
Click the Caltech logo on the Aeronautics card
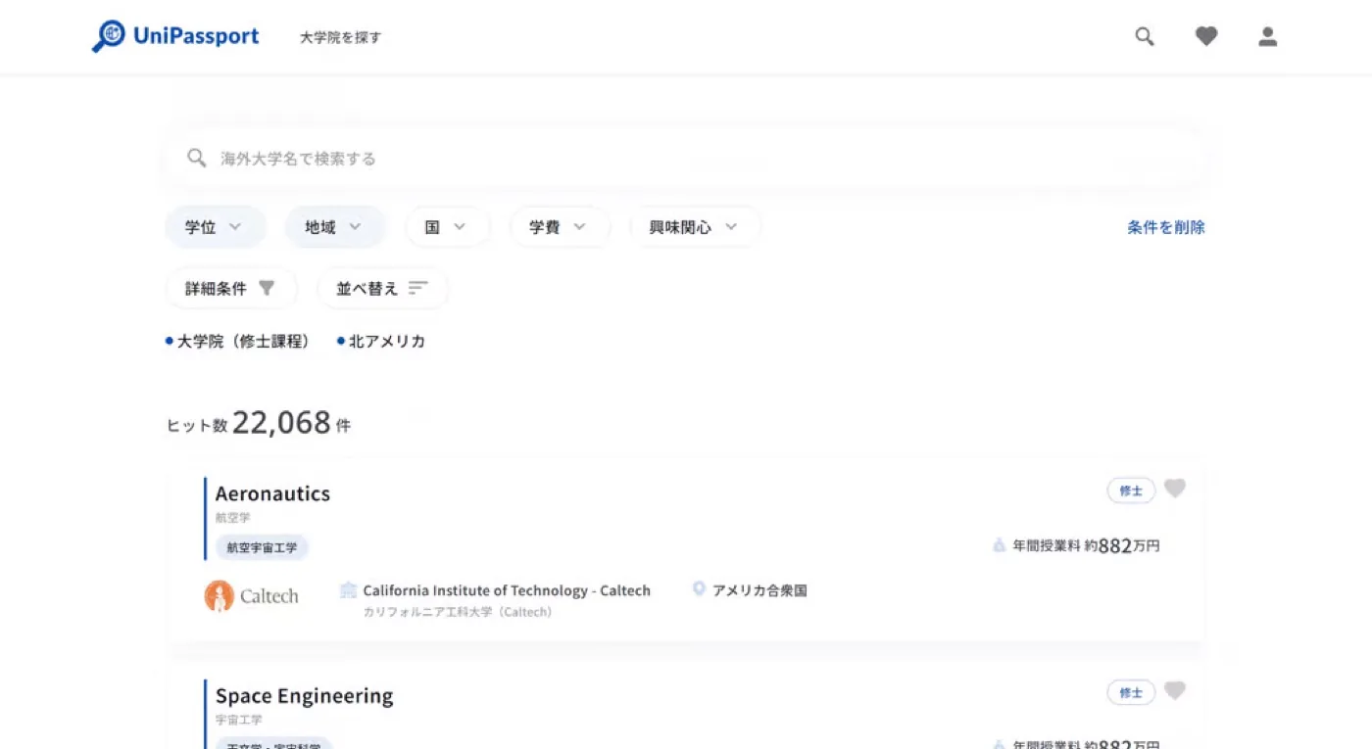[x=251, y=596]
